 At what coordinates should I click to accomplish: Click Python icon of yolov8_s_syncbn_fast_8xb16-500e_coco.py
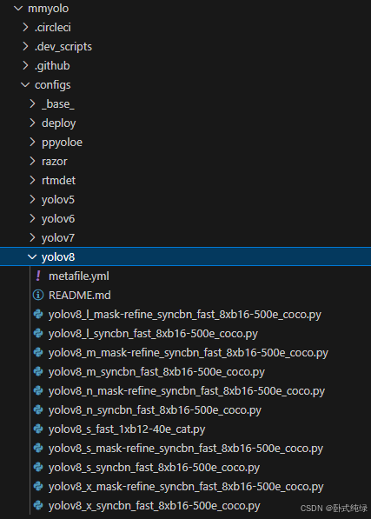tap(38, 467)
